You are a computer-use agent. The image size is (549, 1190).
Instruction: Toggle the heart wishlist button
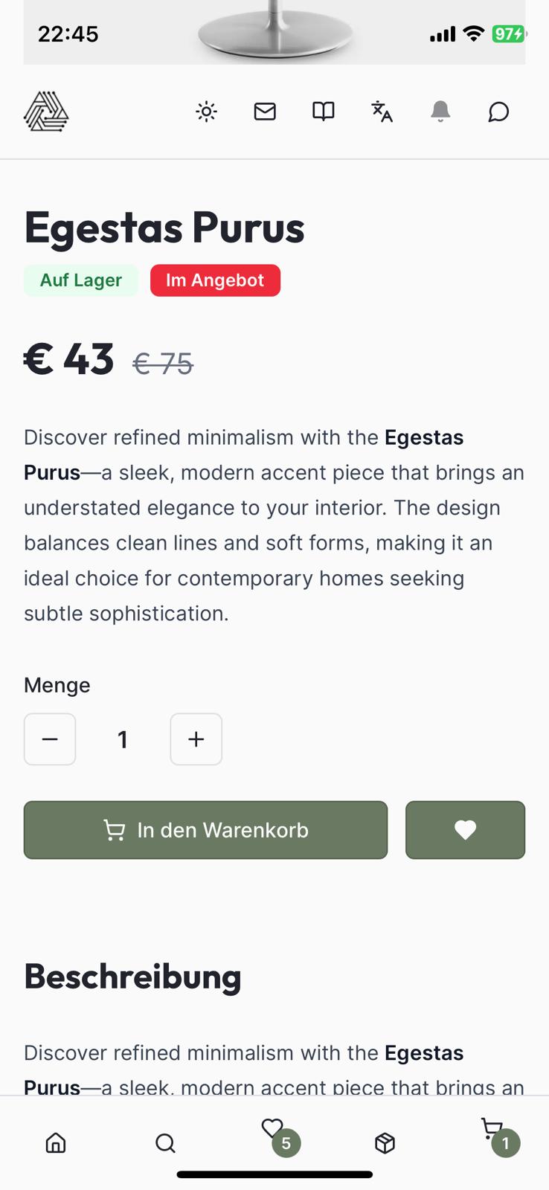tap(465, 830)
